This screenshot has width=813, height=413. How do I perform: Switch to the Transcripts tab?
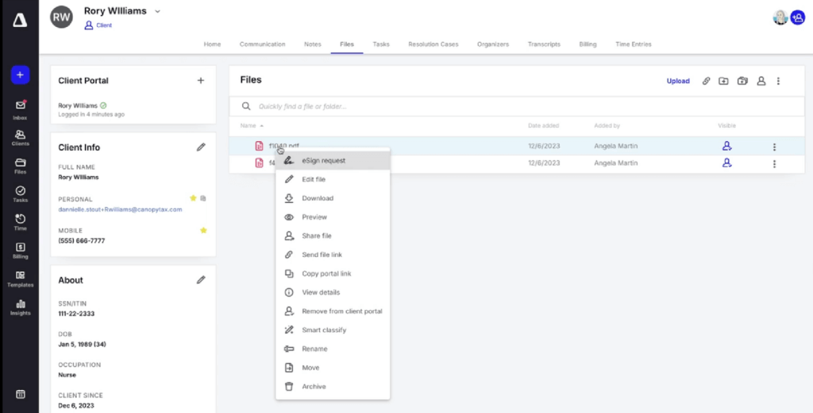pyautogui.click(x=544, y=44)
